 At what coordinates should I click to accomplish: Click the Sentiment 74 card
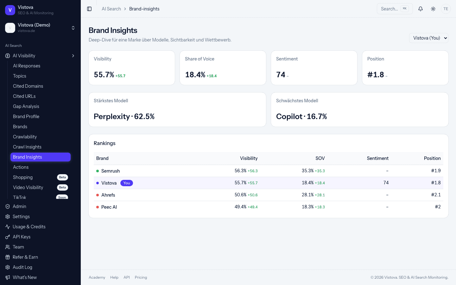(x=314, y=68)
